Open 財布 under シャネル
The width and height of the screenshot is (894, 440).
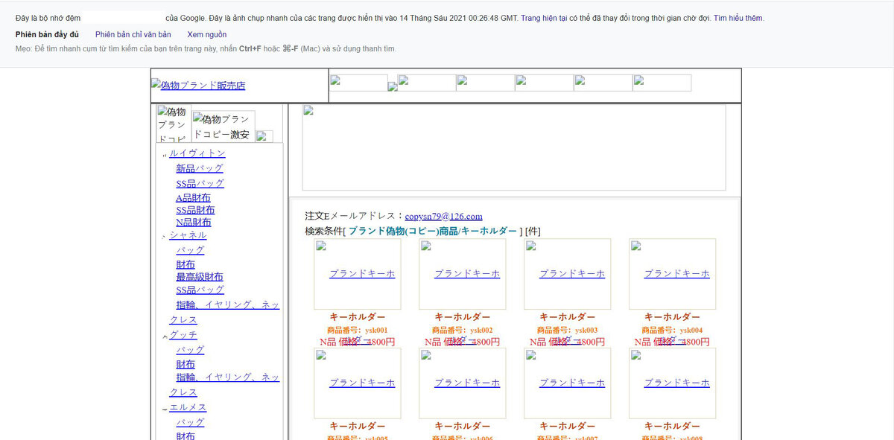click(186, 265)
